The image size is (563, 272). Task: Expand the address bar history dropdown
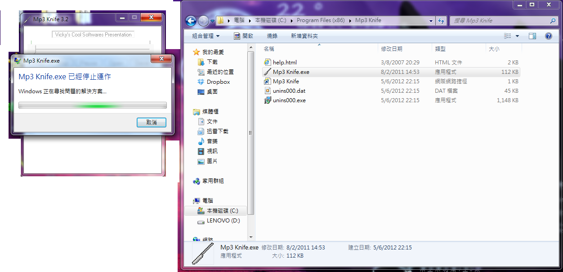pos(431,21)
